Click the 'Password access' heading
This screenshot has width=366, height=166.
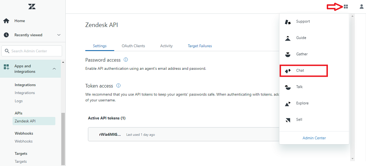pyautogui.click(x=103, y=60)
